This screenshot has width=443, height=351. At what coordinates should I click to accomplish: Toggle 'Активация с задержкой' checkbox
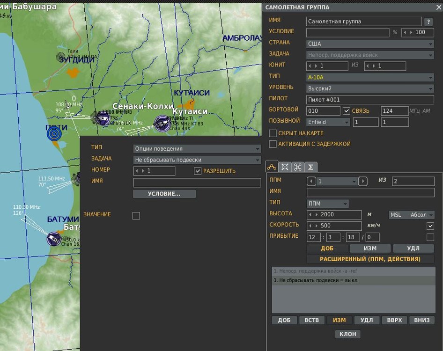(273, 144)
